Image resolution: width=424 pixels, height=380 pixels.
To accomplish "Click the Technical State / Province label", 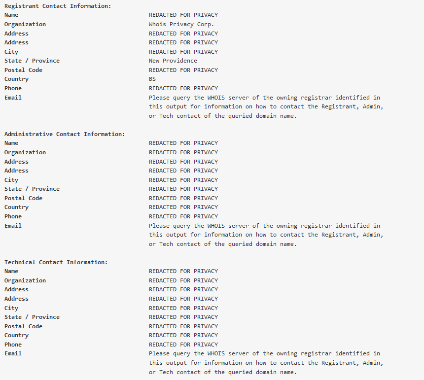I will coord(32,317).
